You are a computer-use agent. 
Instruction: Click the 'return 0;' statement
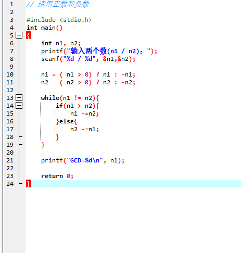click(x=57, y=176)
